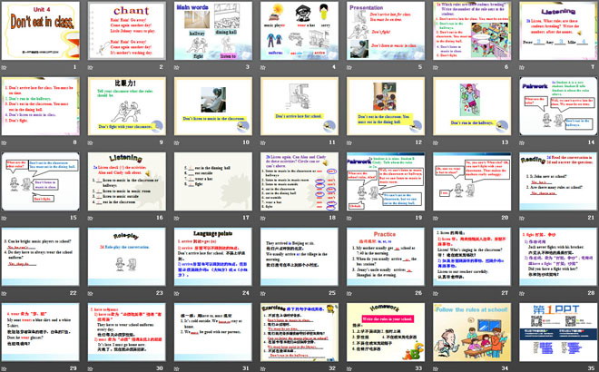Click the animation star icon below slide 13

click(x=436, y=142)
